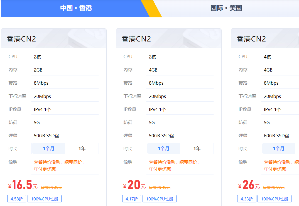This screenshot has height=206, width=299.
Task: Select 1年 duration on the first 香港CN2 plan
Action: (x=82, y=148)
